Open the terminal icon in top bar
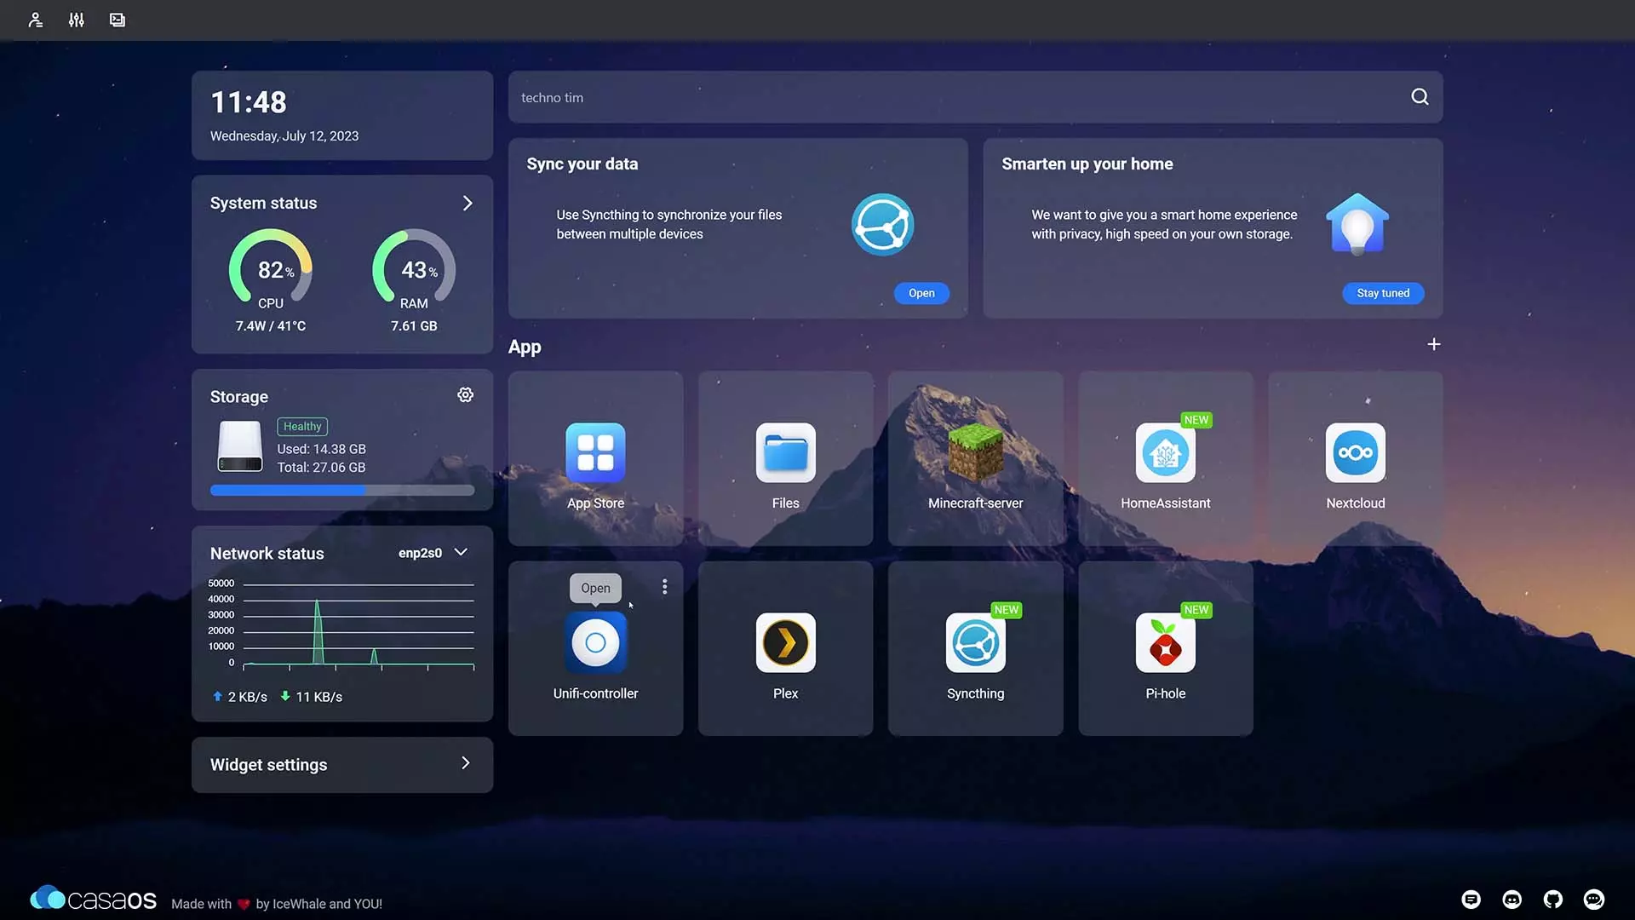Screen dimensions: 1635x920 point(118,20)
